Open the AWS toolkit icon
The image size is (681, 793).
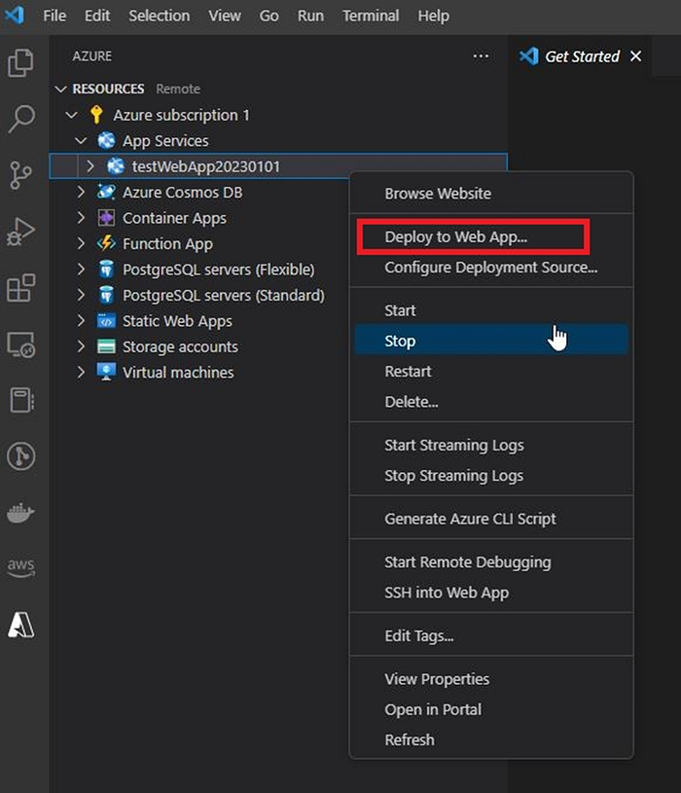(20, 568)
